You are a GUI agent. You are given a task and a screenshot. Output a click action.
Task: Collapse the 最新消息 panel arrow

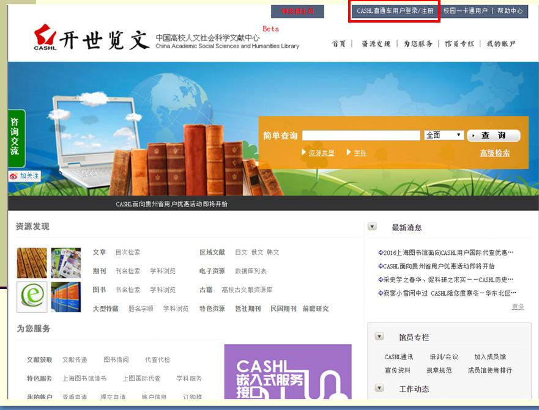click(372, 227)
